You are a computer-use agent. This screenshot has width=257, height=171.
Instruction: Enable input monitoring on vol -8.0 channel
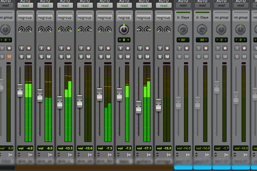tap(41, 48)
